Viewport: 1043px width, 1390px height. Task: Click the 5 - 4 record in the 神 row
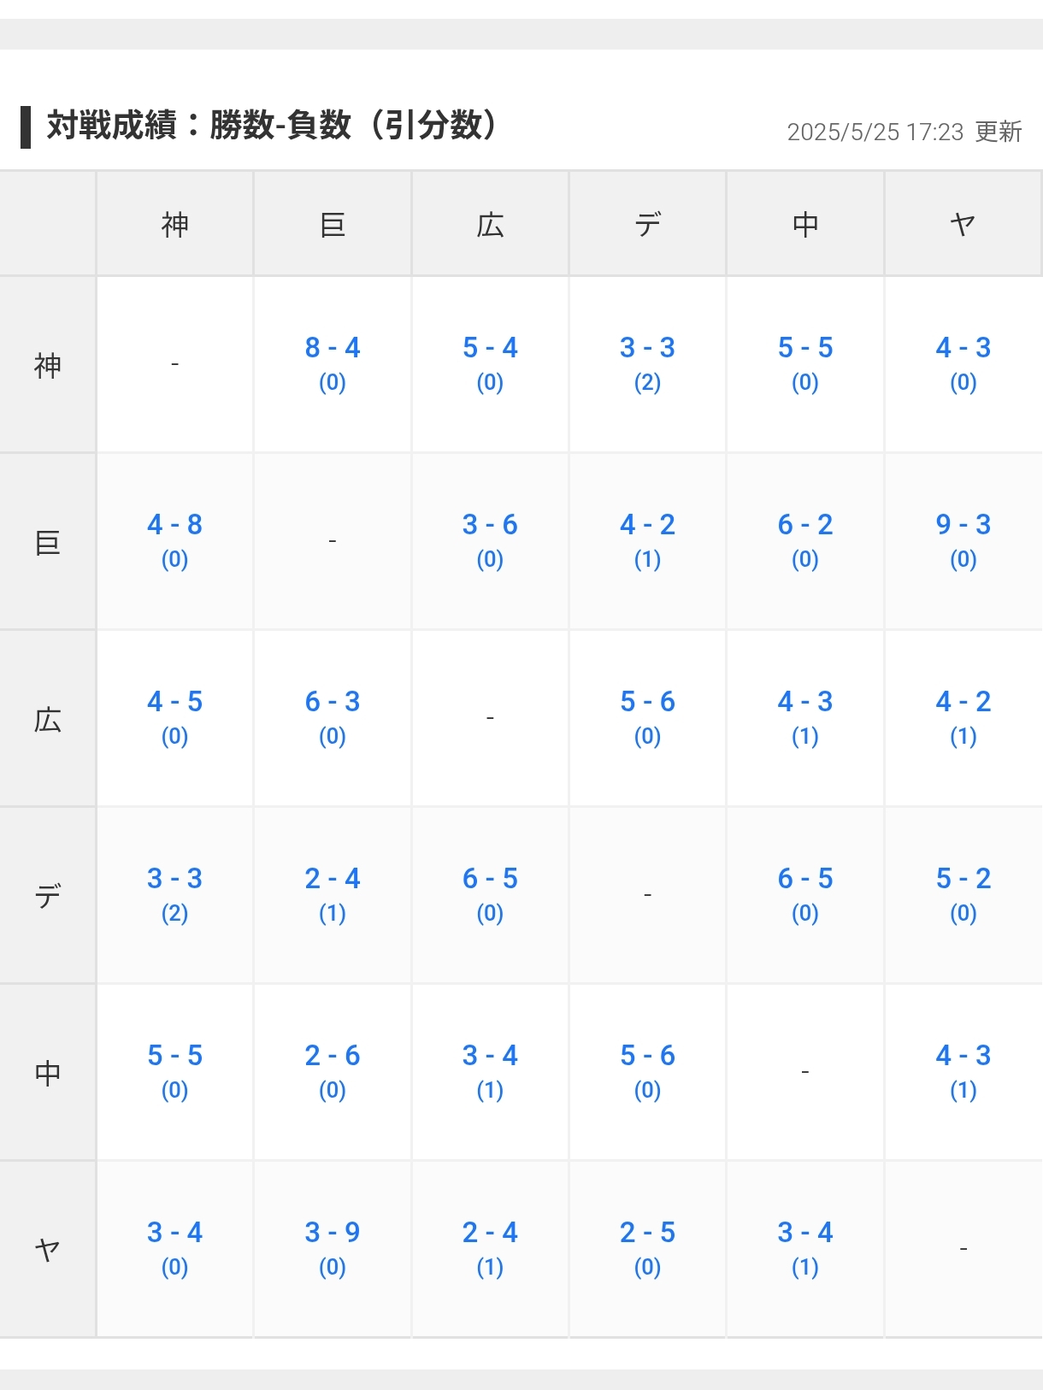pos(490,348)
